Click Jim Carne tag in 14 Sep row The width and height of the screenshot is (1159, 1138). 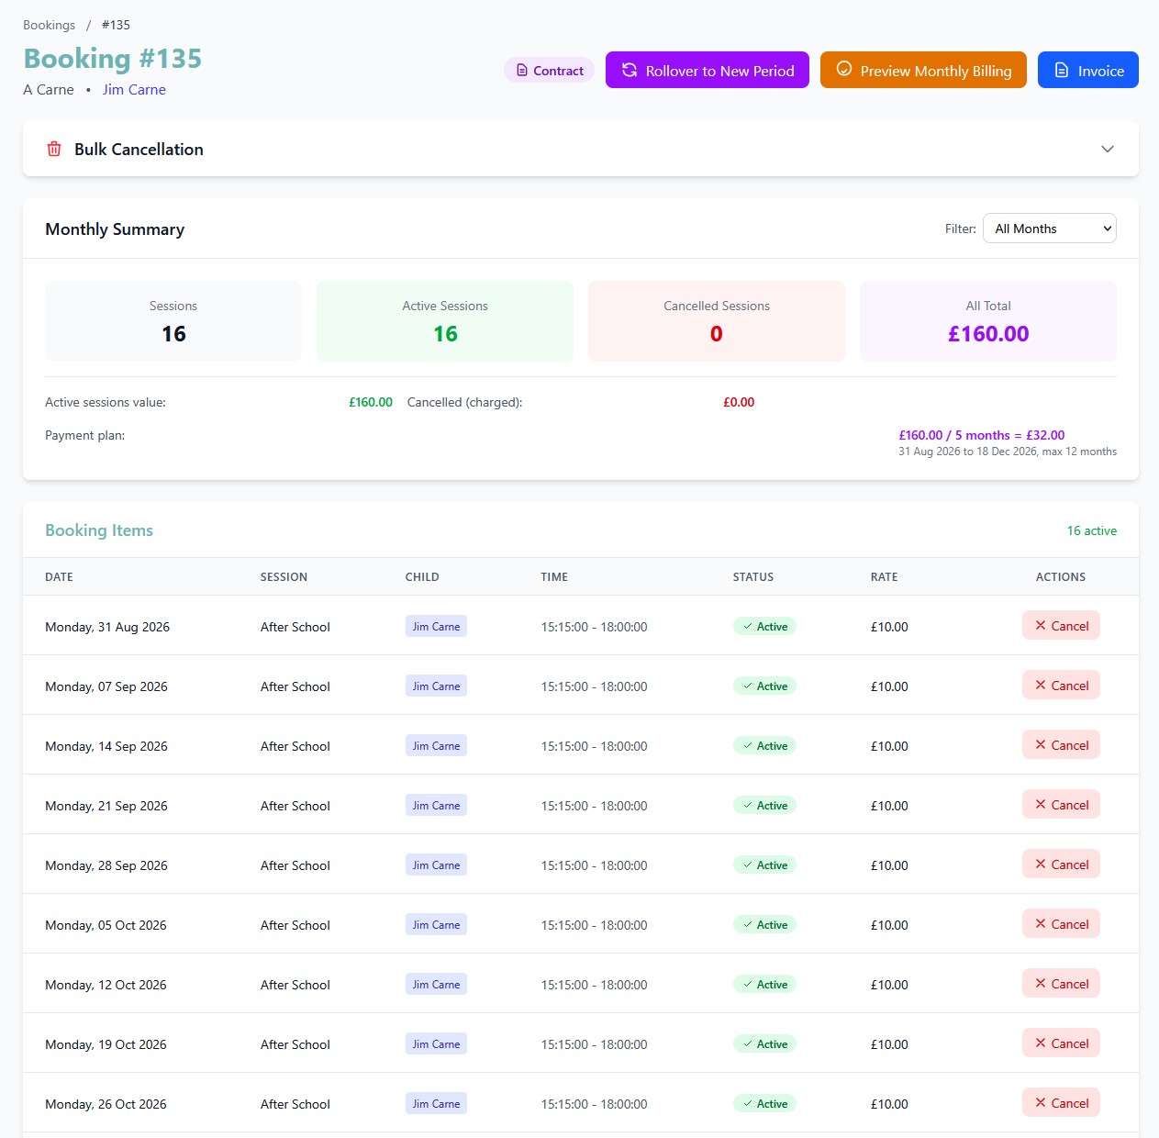point(436,746)
